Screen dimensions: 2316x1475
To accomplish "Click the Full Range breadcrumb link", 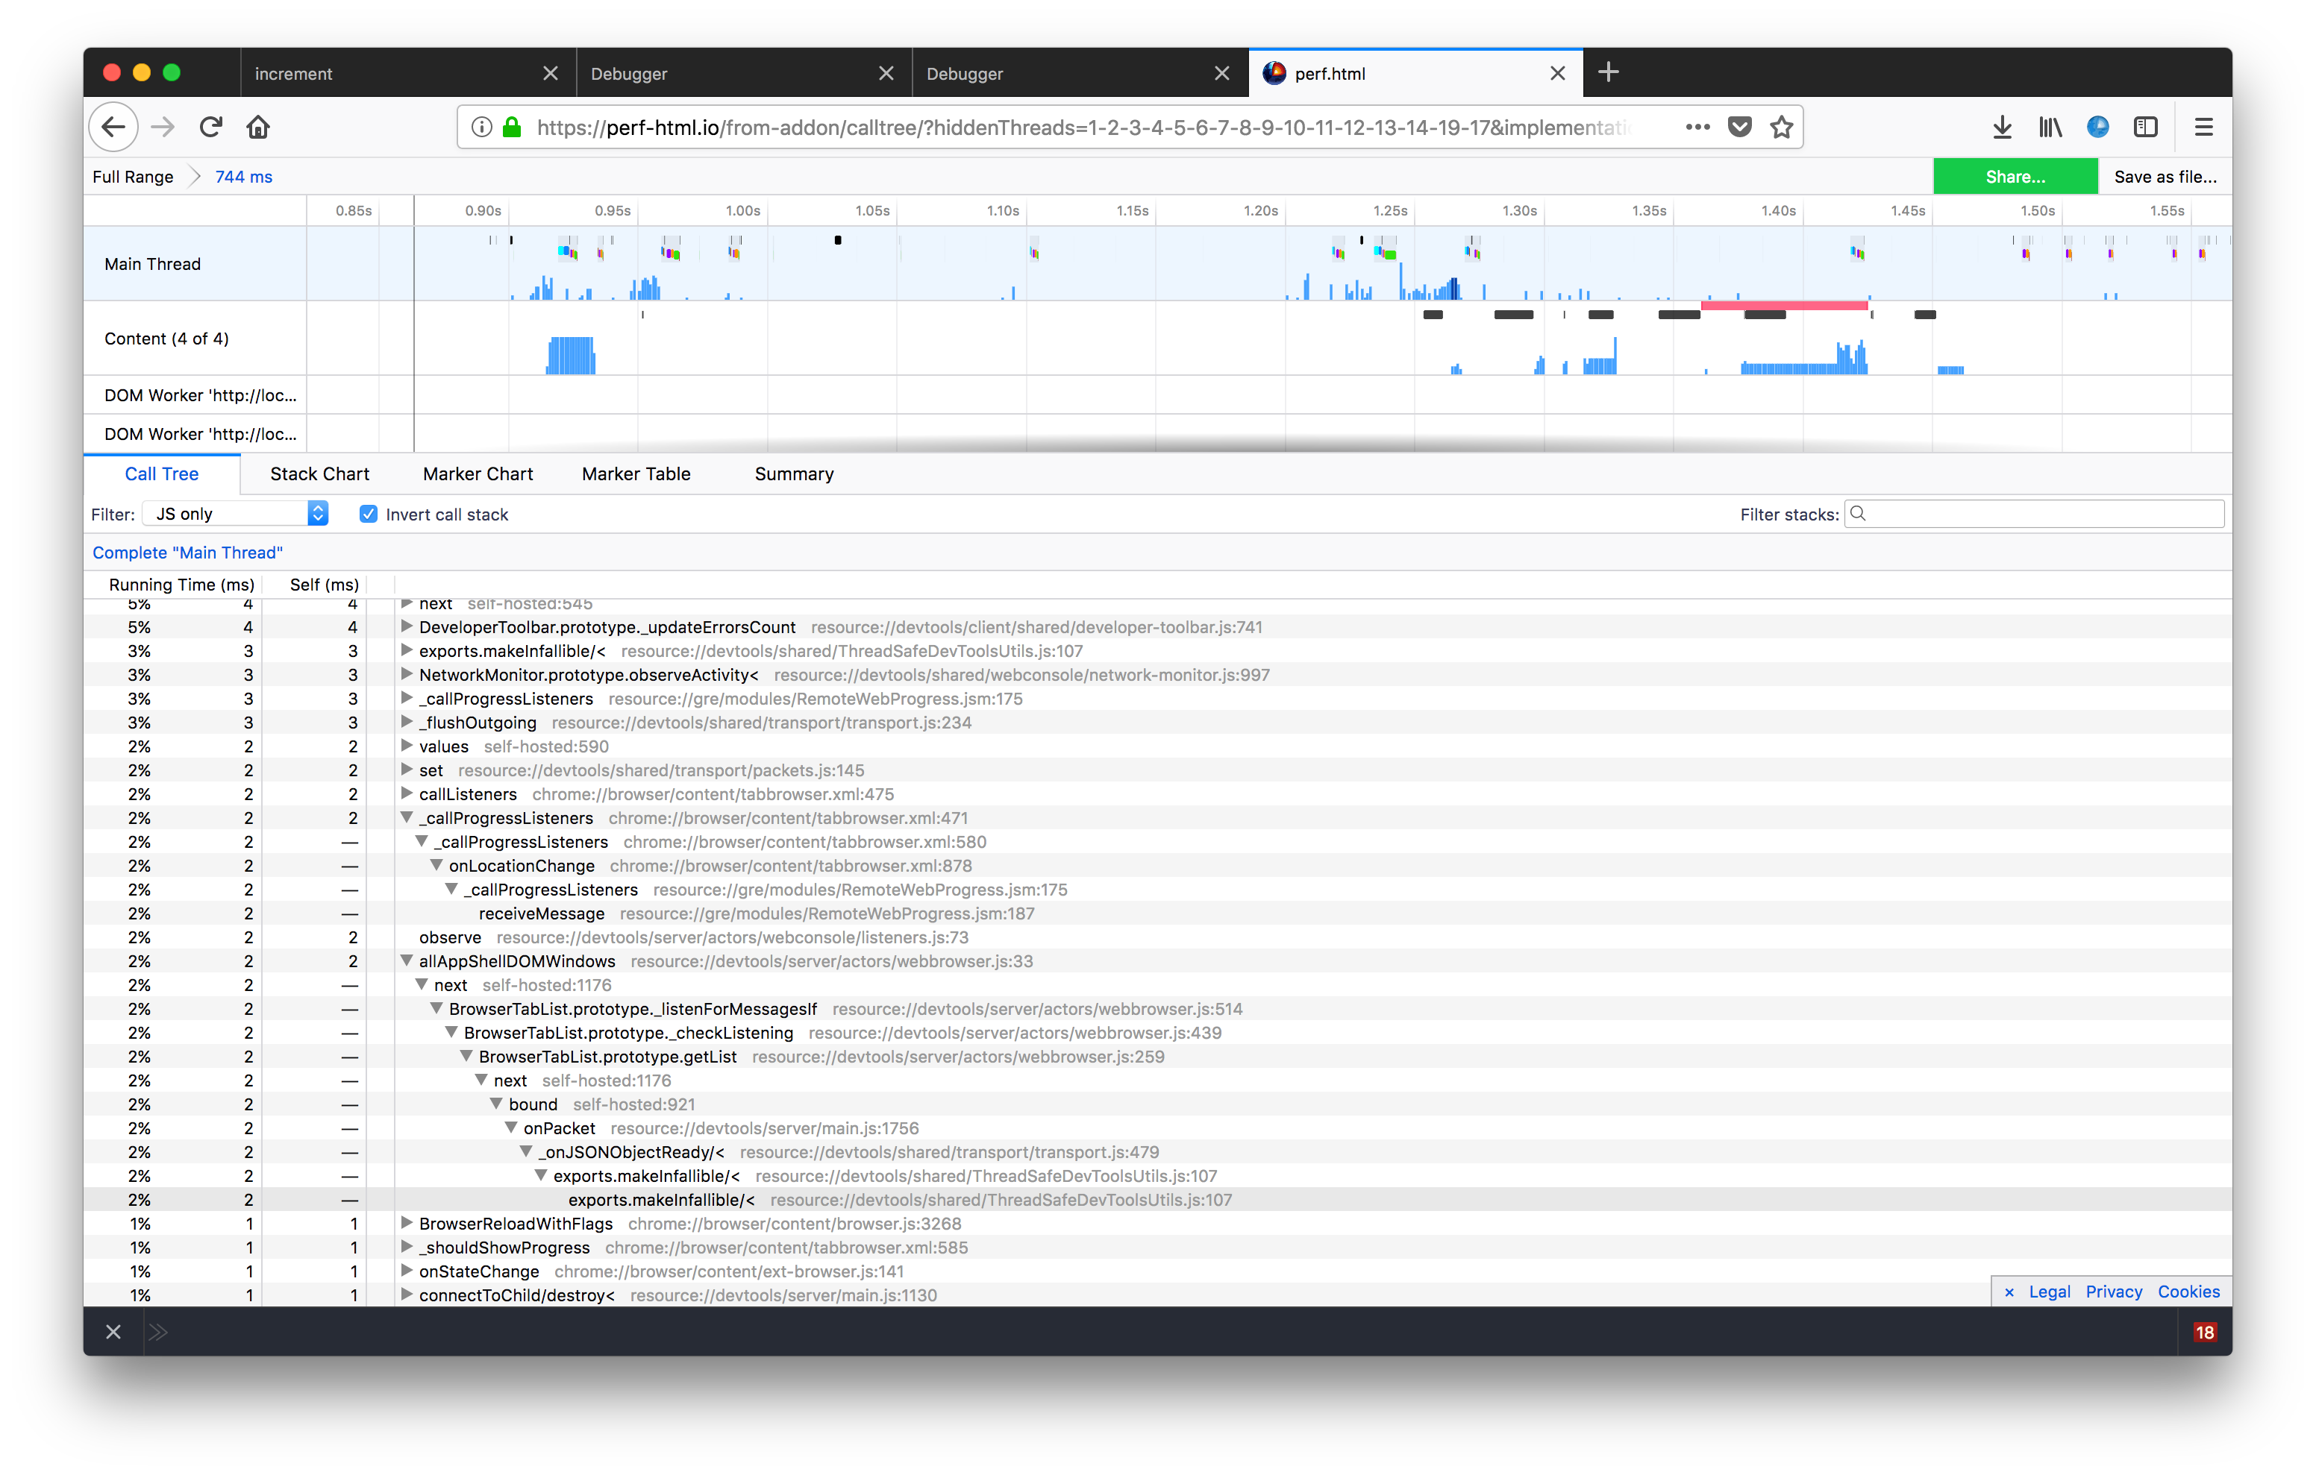I will coord(133,177).
